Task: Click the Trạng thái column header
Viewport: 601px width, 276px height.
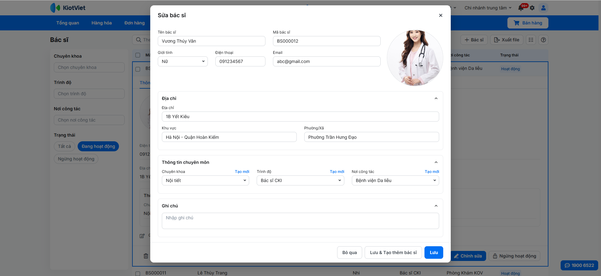Action: (509, 55)
